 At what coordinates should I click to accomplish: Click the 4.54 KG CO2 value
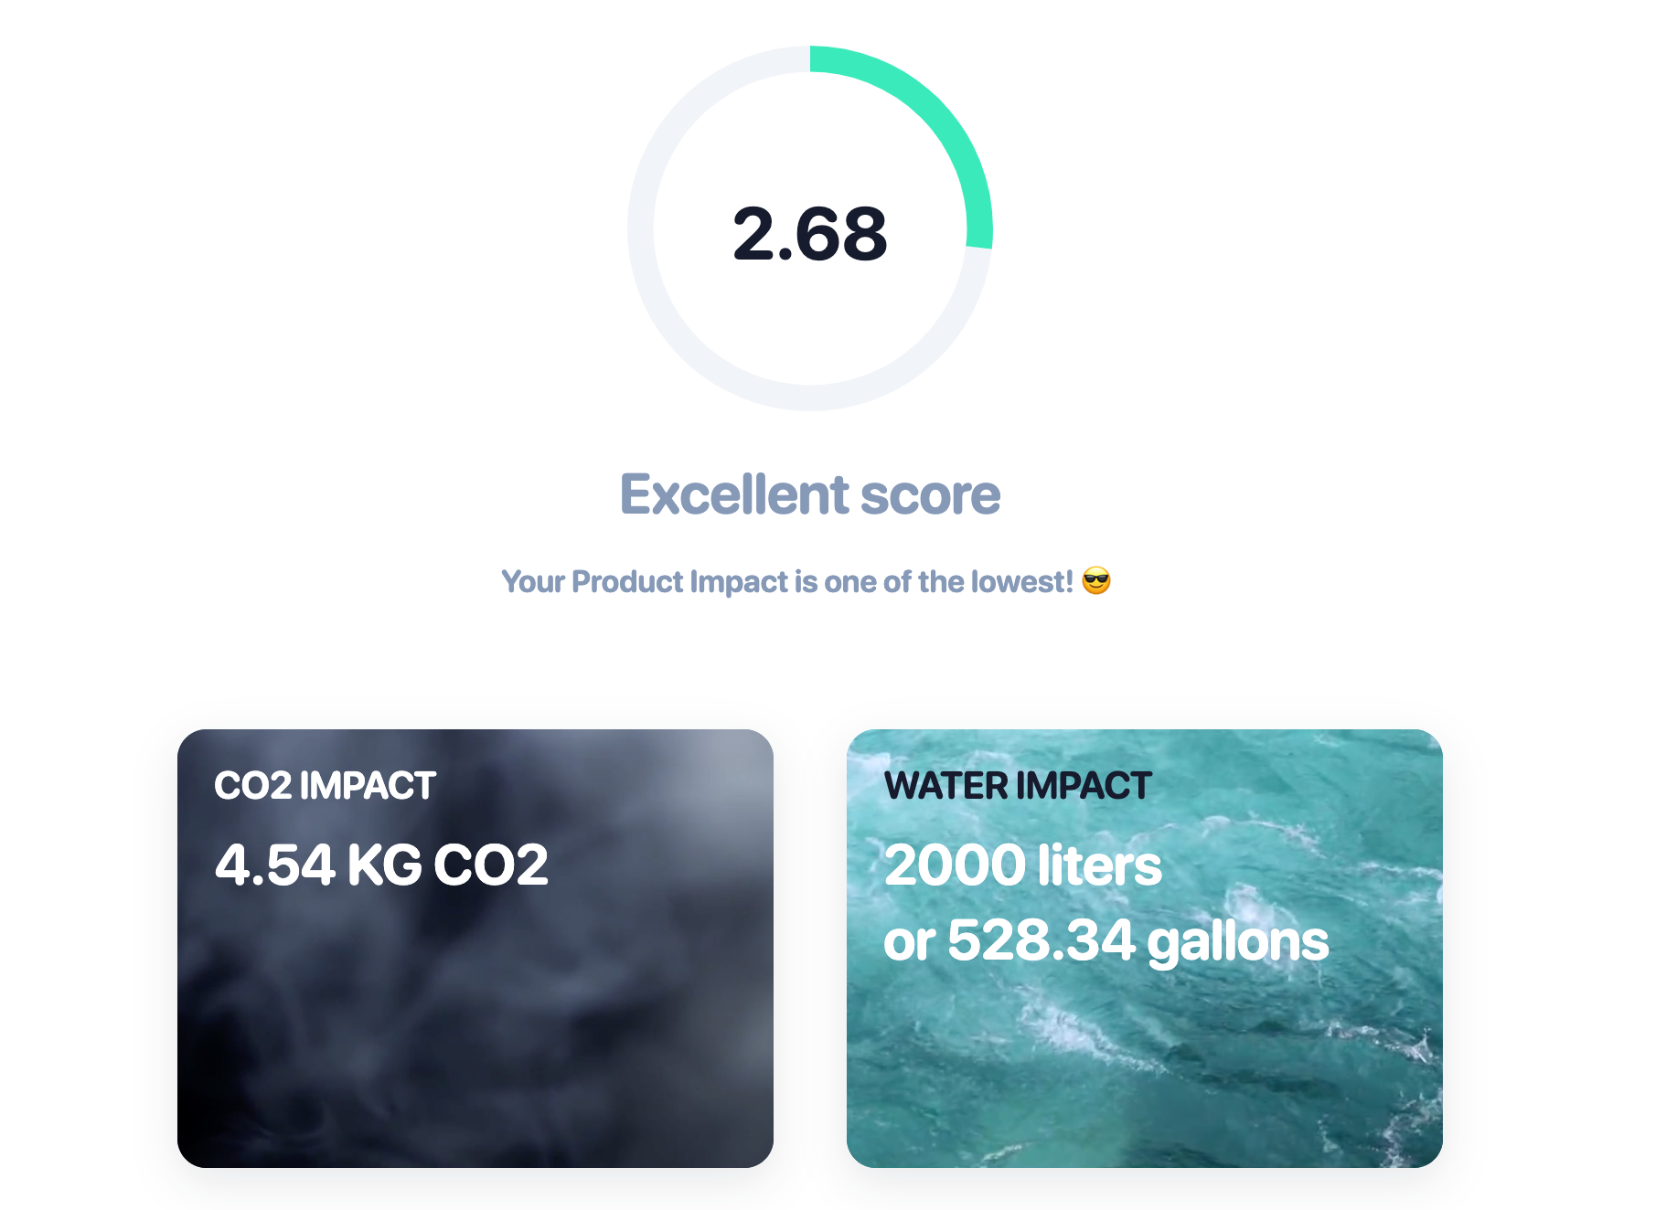[x=381, y=865]
